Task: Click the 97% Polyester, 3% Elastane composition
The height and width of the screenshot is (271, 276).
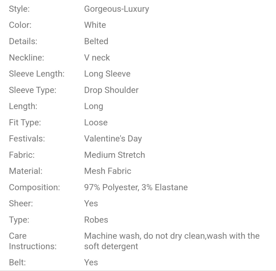Action: pyautogui.click(x=136, y=187)
